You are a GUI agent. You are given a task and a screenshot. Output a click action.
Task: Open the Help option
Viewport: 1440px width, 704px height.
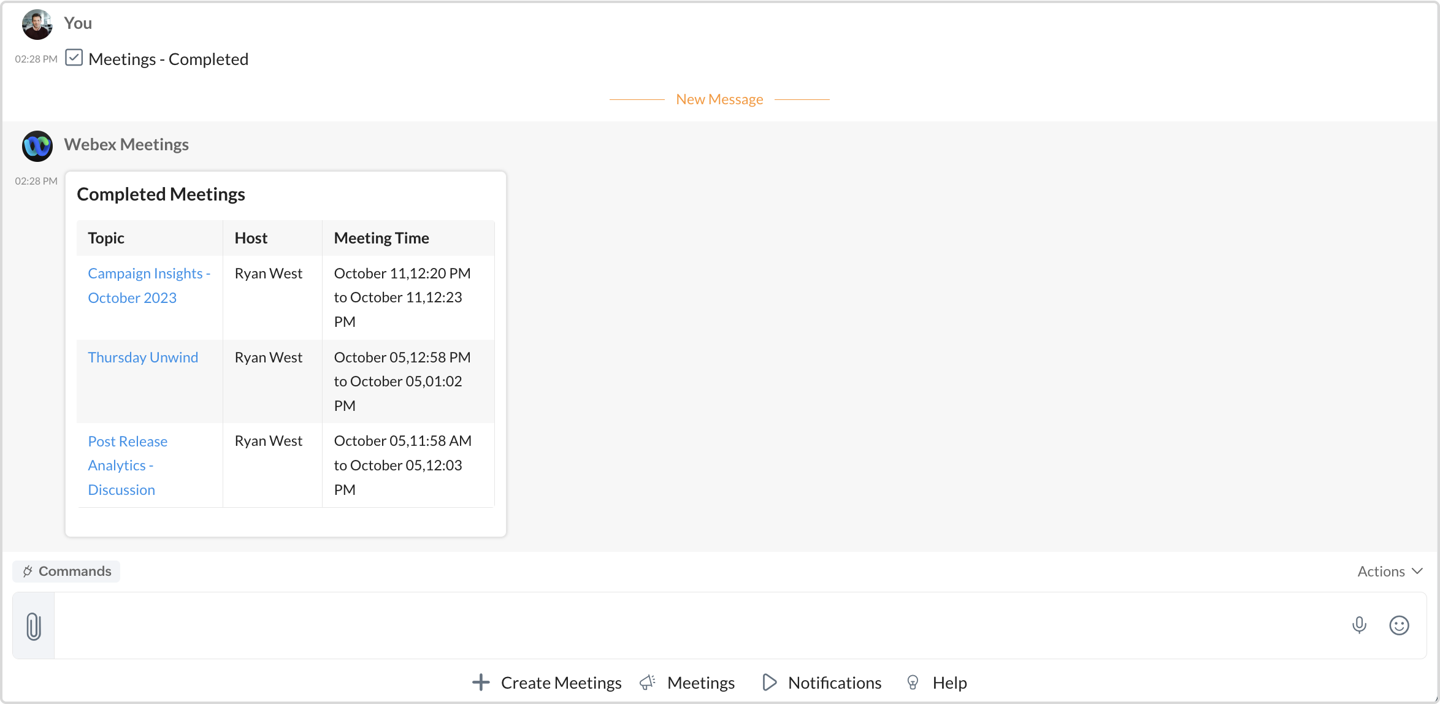(949, 683)
